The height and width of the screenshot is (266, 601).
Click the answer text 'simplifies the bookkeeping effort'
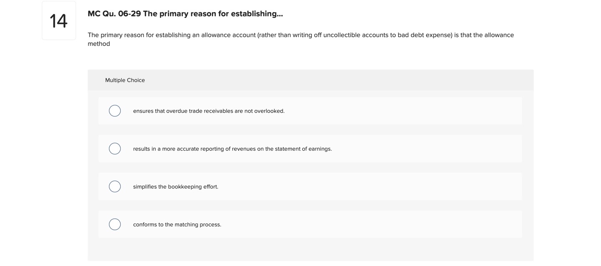[176, 186]
